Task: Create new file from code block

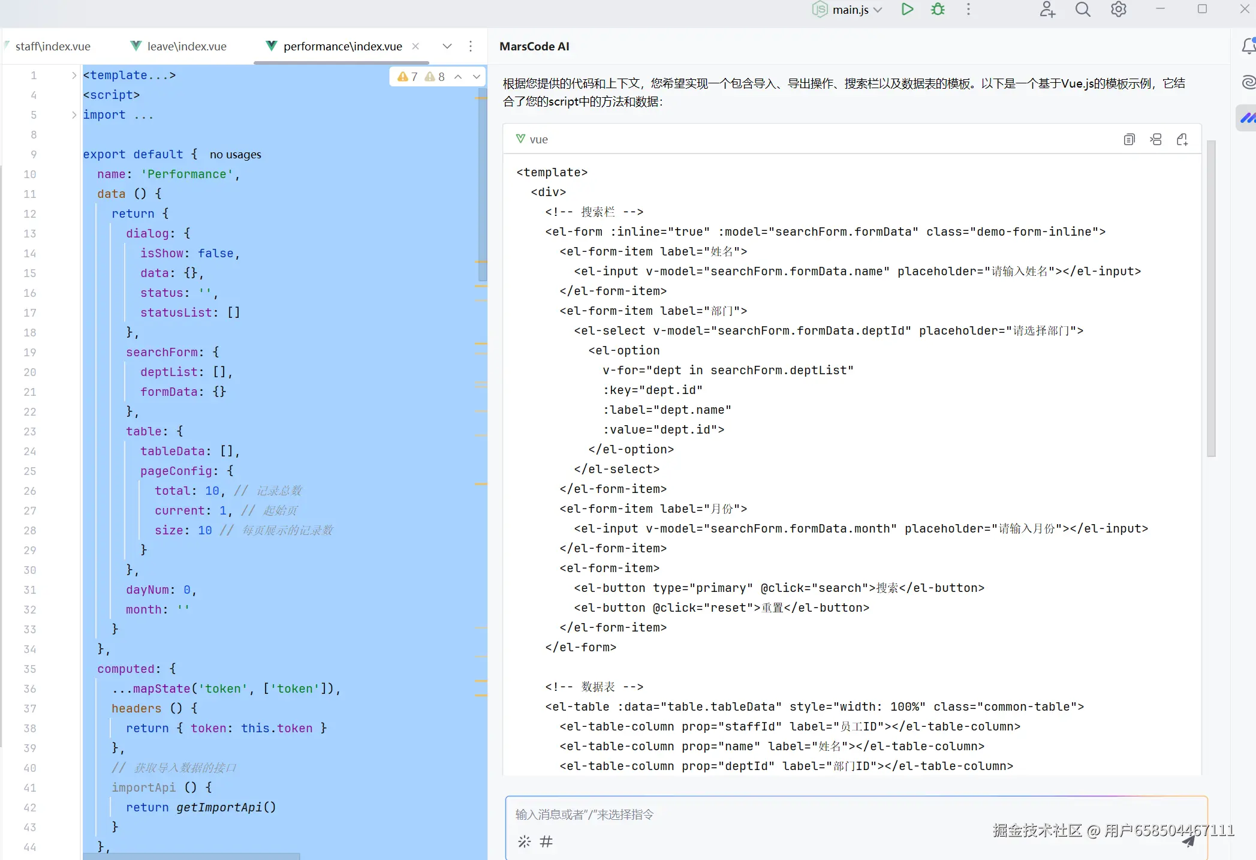Action: point(1182,140)
